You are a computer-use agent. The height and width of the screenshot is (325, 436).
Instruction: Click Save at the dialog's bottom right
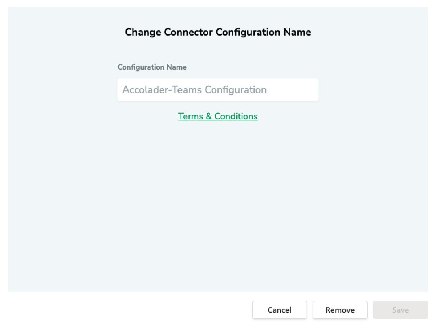[x=400, y=310]
